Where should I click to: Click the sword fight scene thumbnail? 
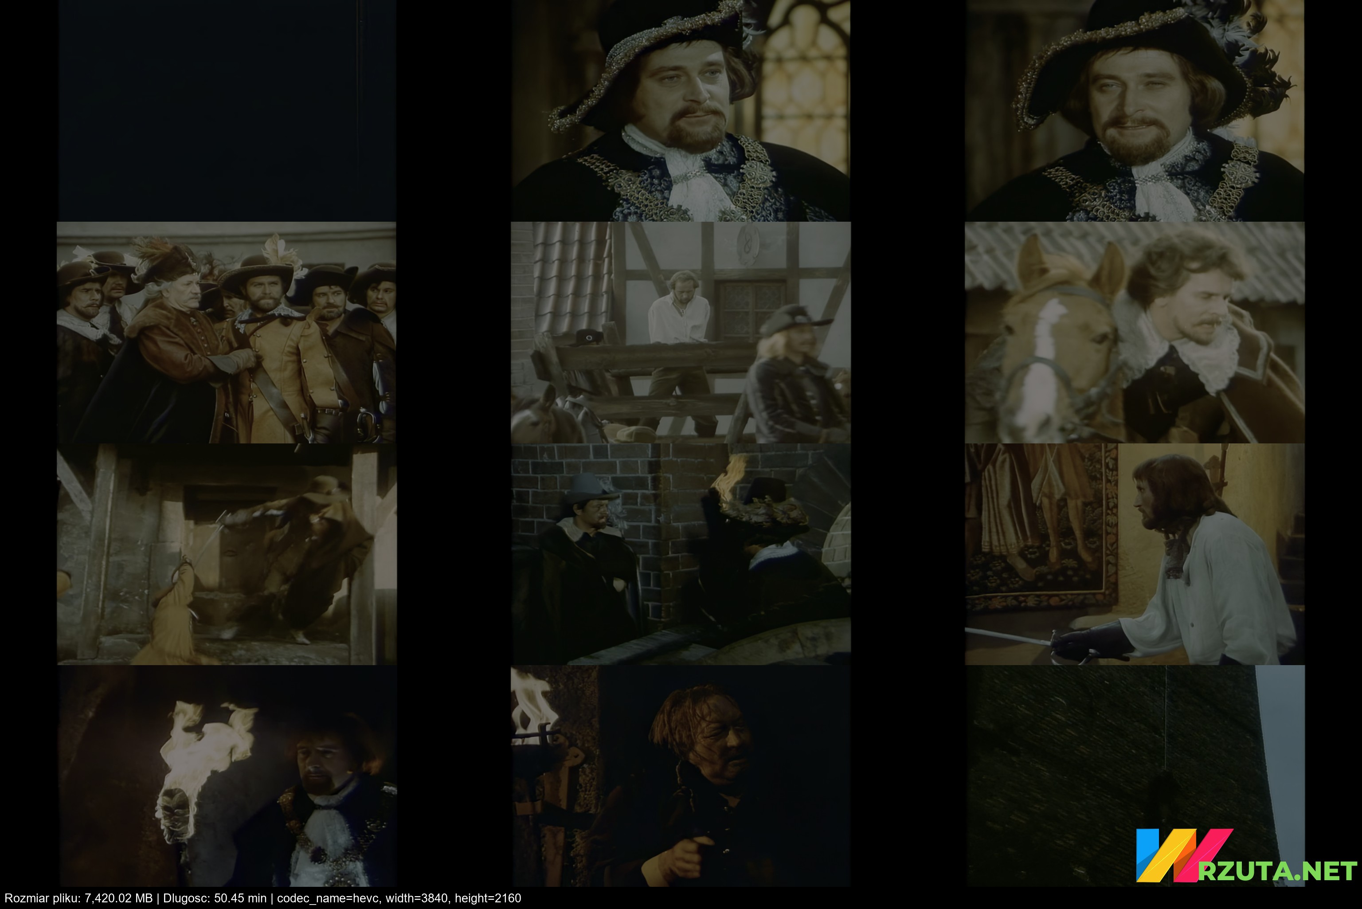227,554
